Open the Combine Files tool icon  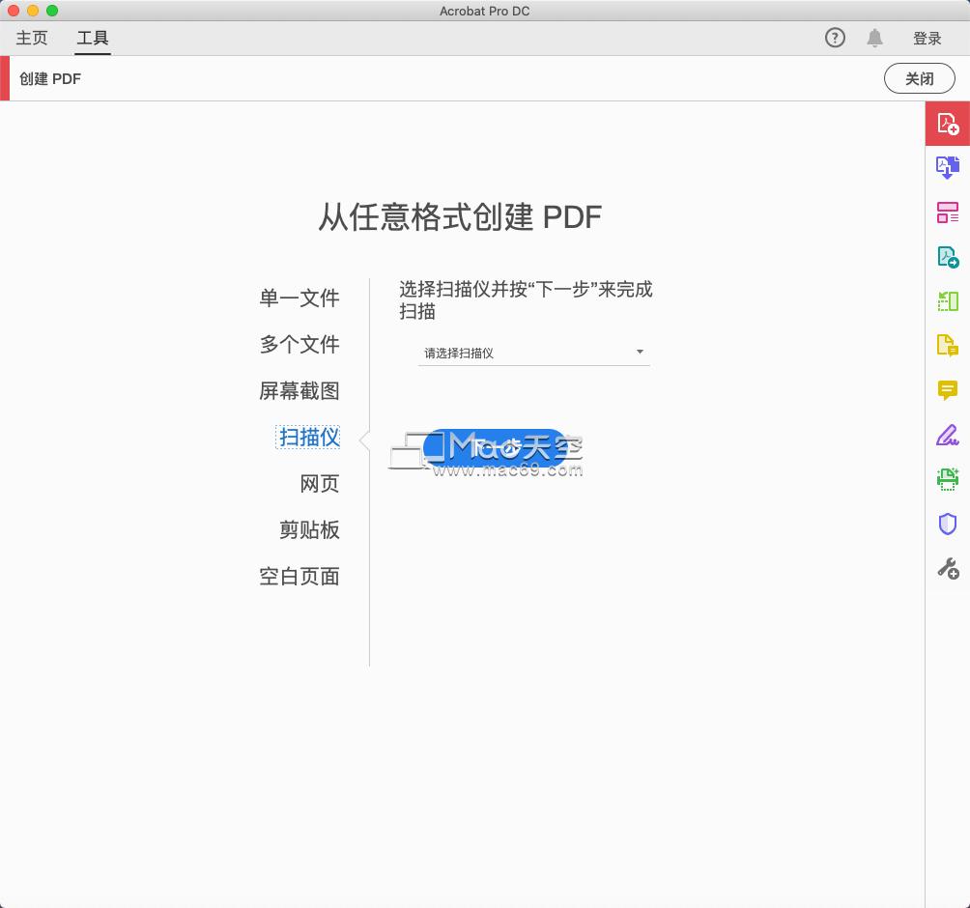(948, 167)
